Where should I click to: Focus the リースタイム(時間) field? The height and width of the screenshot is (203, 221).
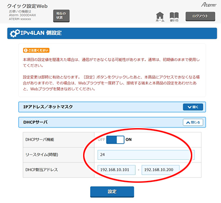[x=146, y=155]
